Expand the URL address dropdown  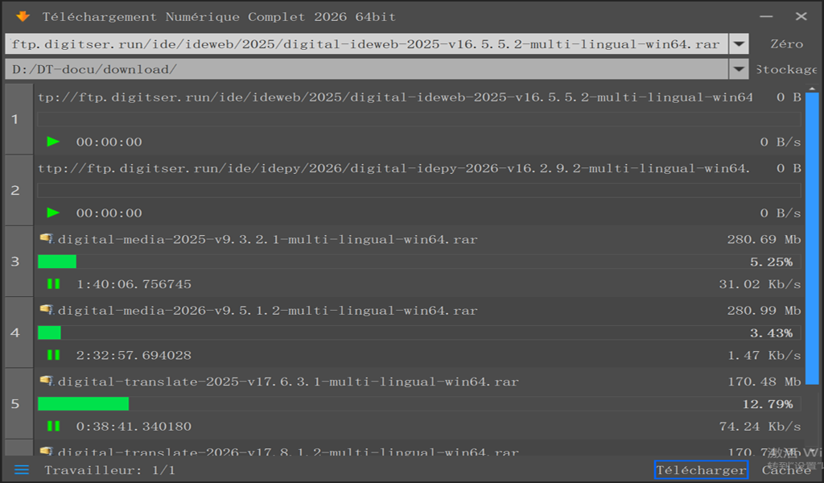[739, 44]
